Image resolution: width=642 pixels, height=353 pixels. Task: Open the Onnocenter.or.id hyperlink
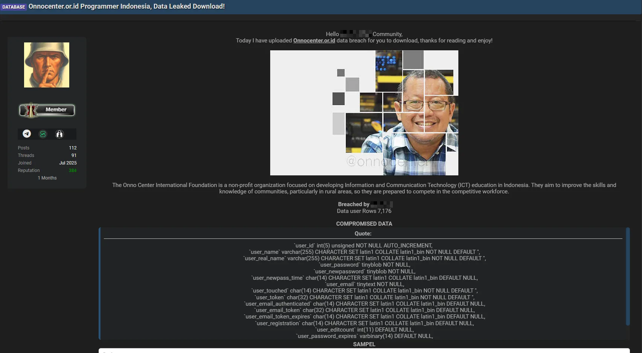[314, 41]
